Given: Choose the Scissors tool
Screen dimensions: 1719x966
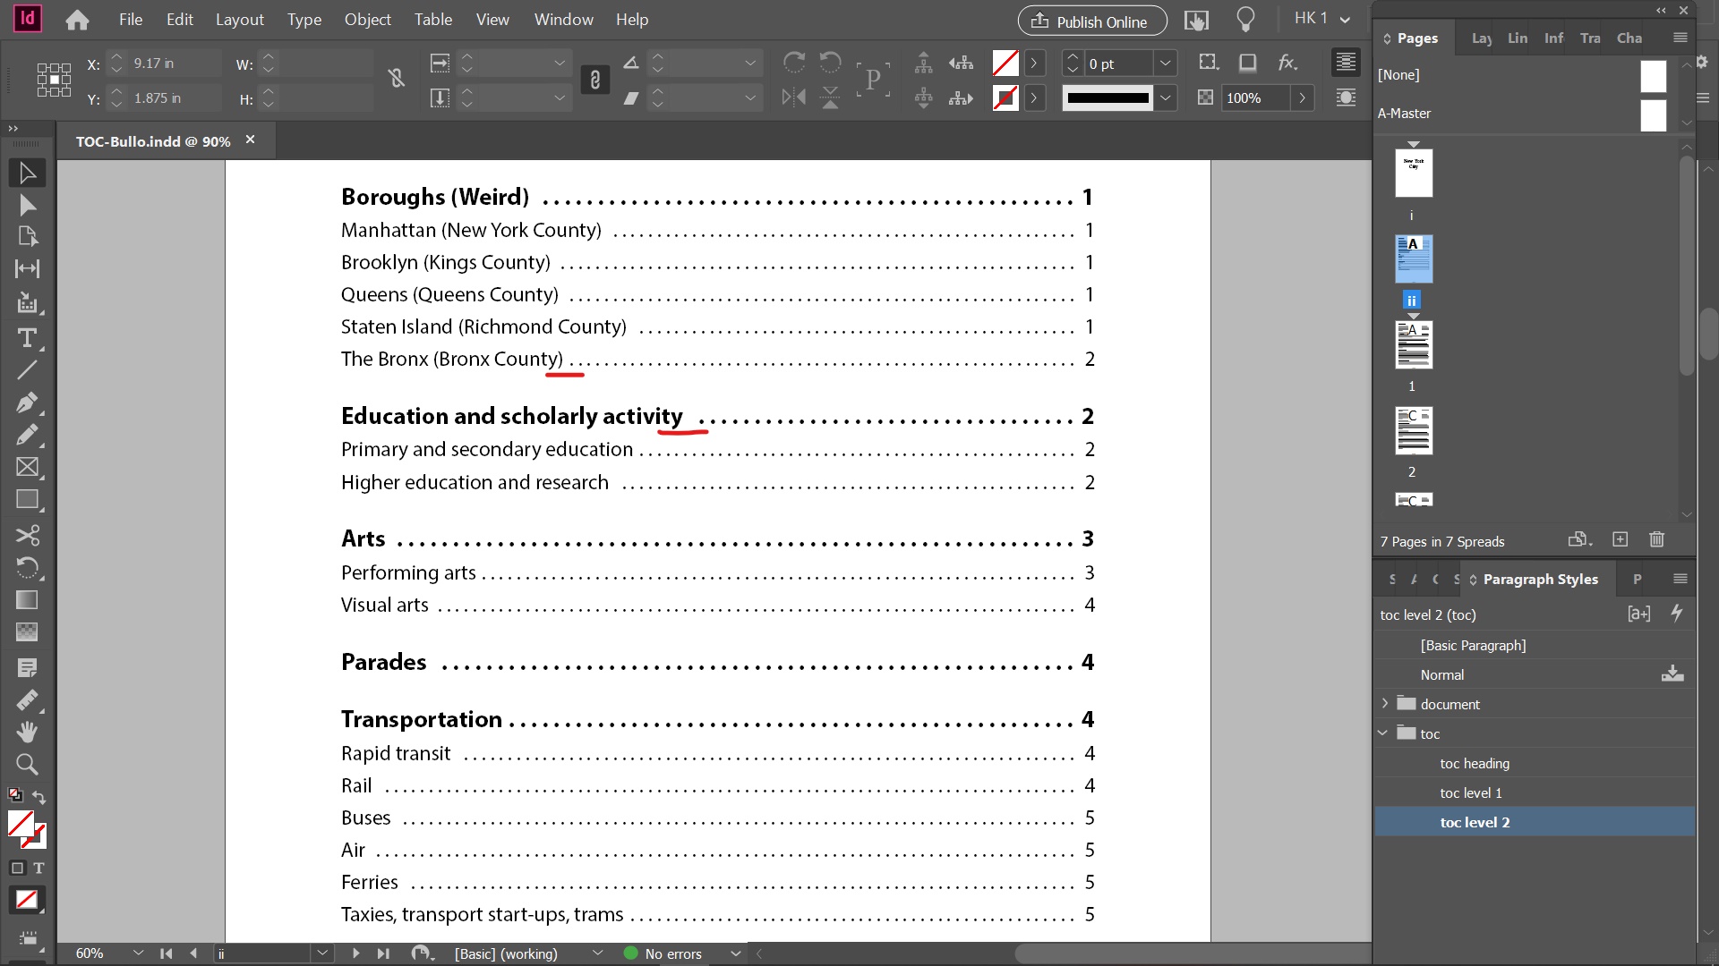Looking at the screenshot, I should (27, 536).
